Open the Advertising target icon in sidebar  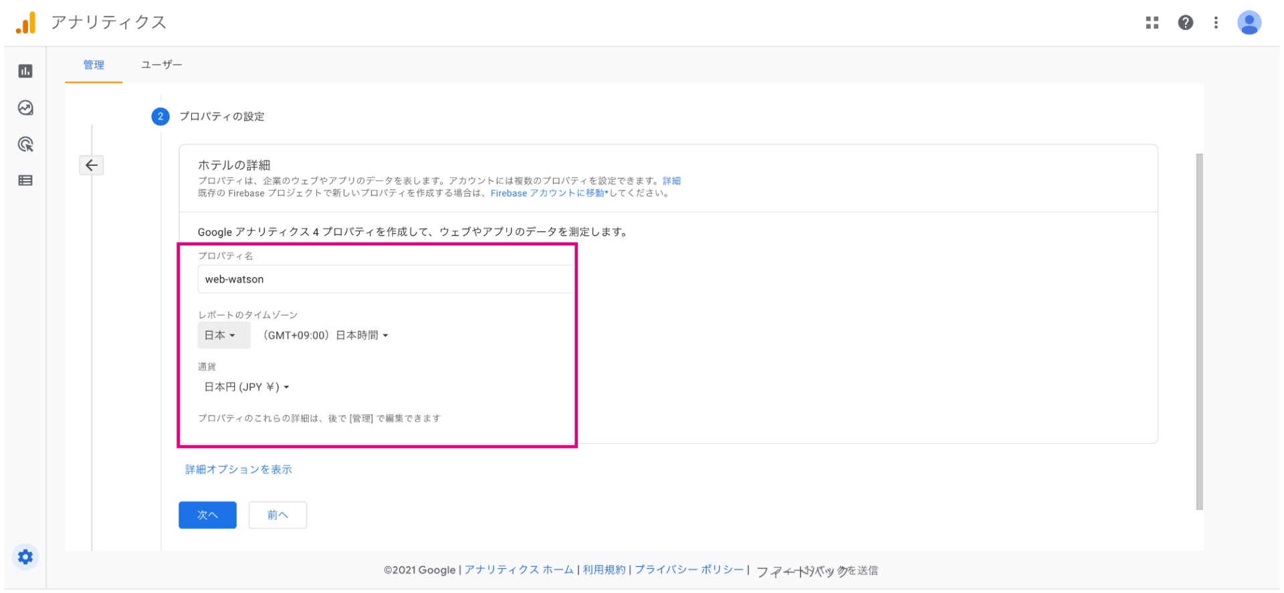point(25,144)
